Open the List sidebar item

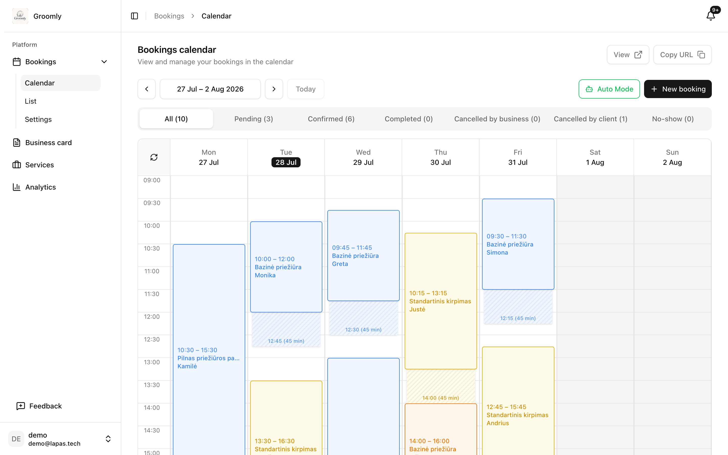coord(60,101)
